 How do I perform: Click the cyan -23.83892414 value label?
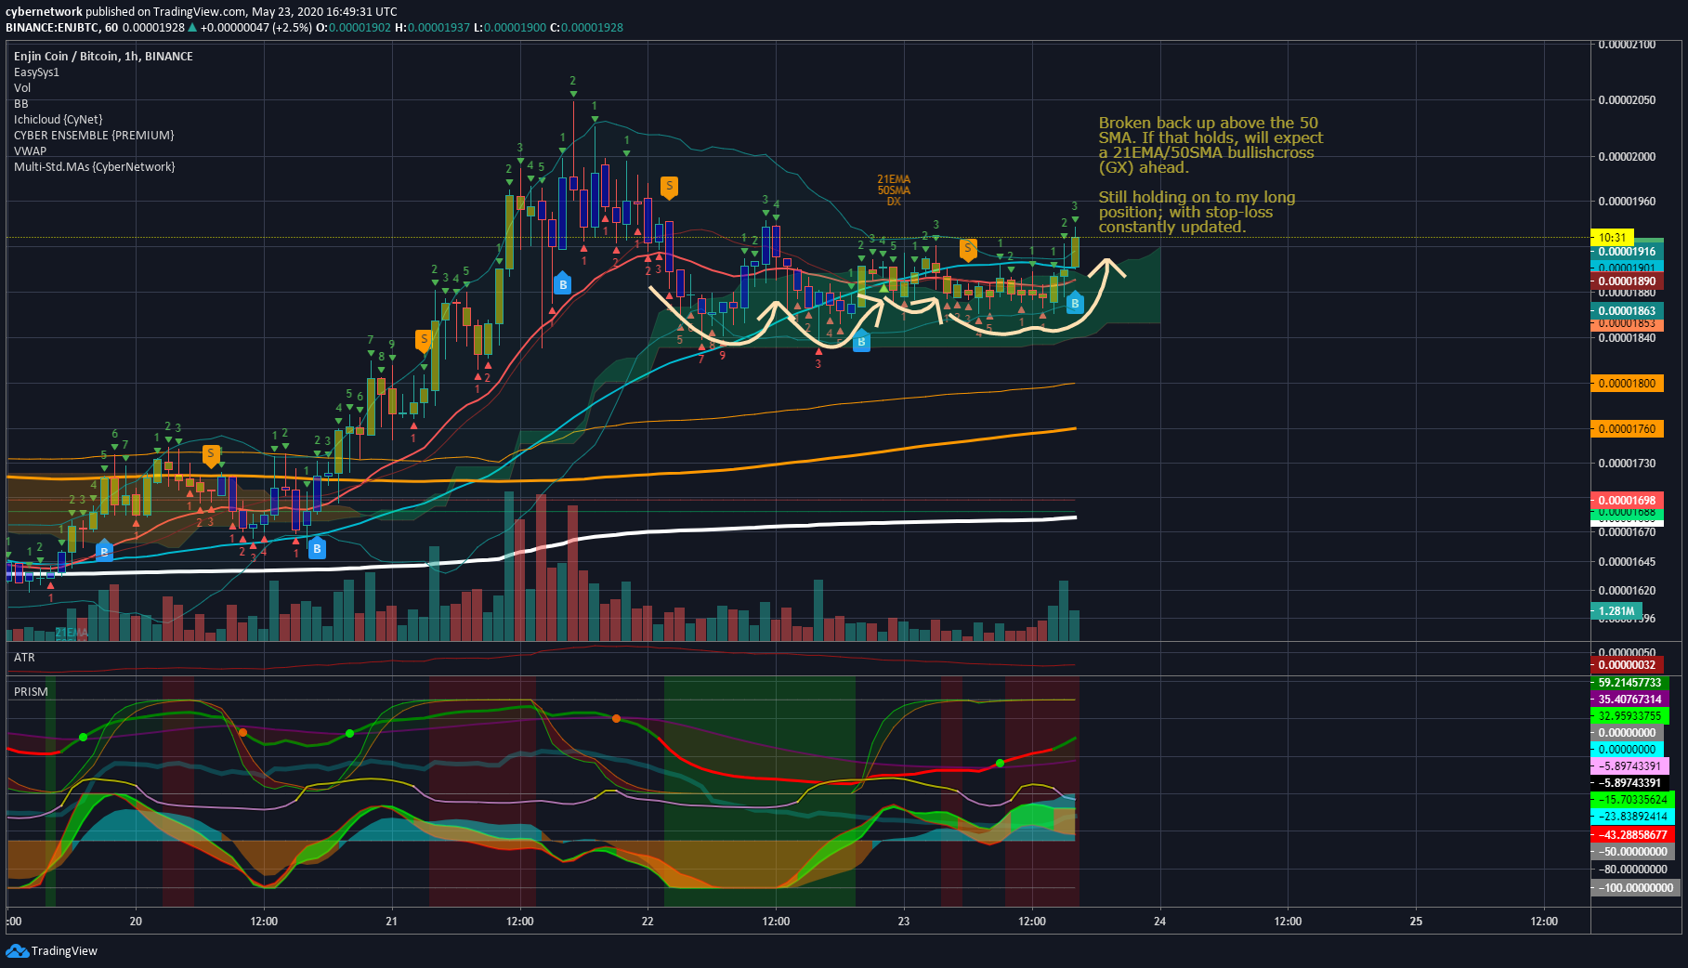point(1632,817)
